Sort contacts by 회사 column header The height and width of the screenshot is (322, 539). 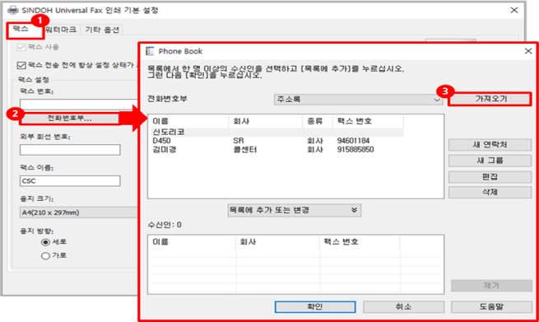click(265, 121)
